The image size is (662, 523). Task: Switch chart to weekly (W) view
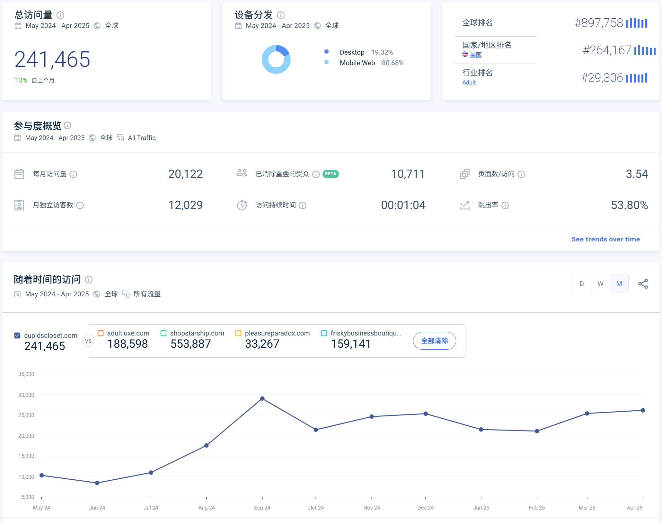[x=600, y=284]
